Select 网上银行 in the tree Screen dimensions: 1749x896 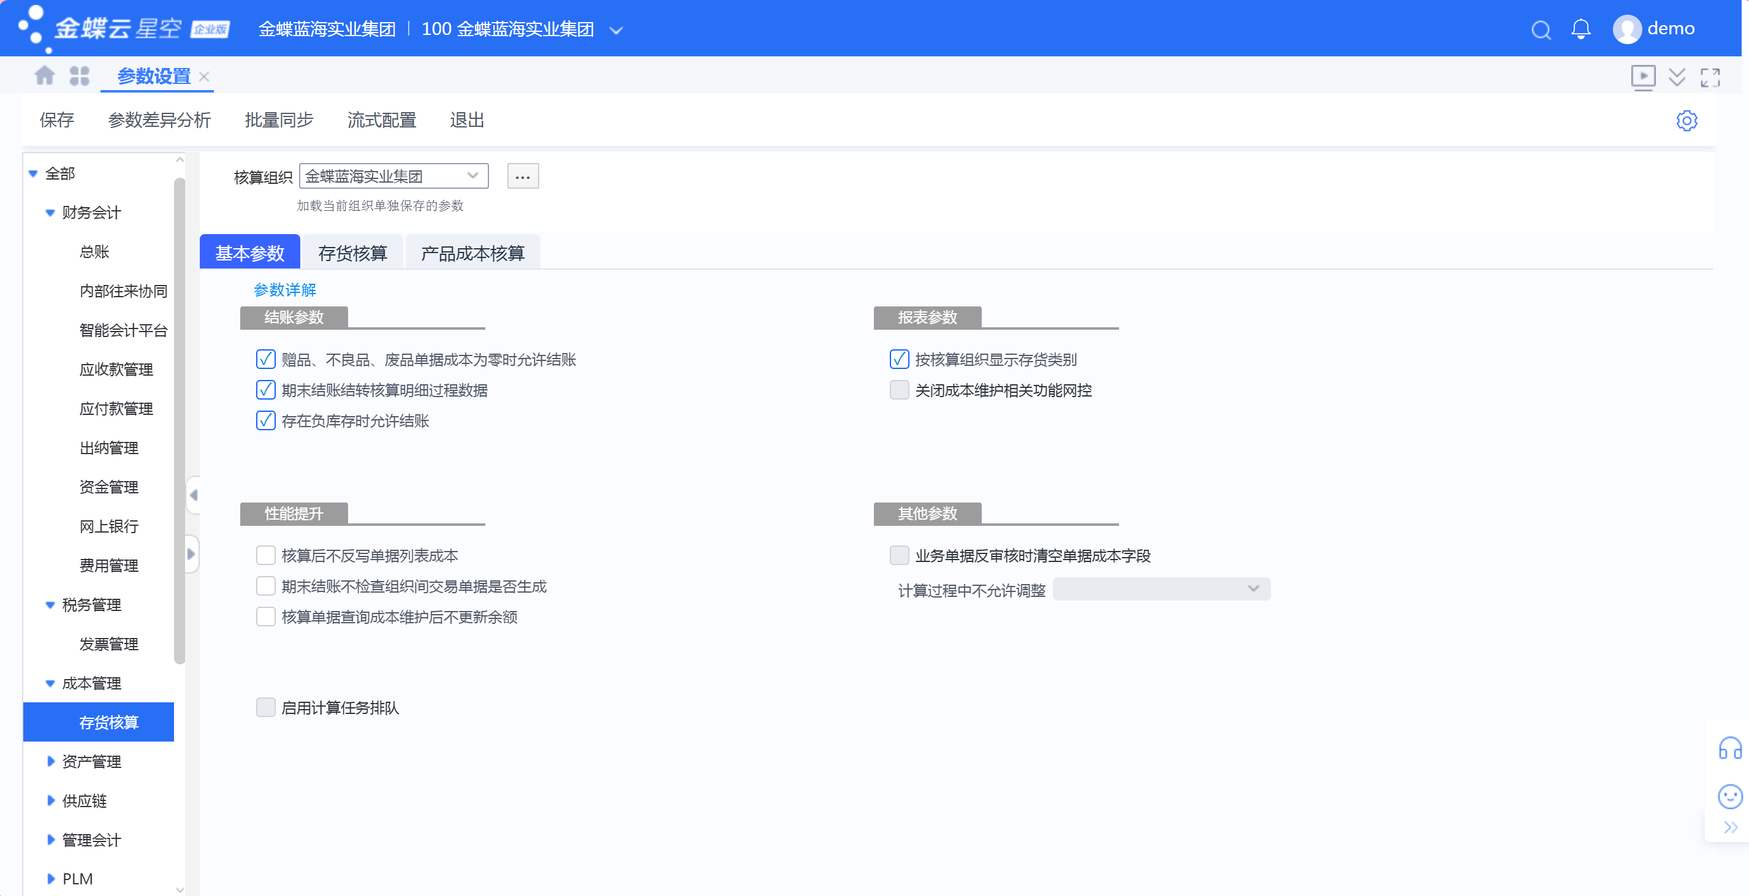108,526
